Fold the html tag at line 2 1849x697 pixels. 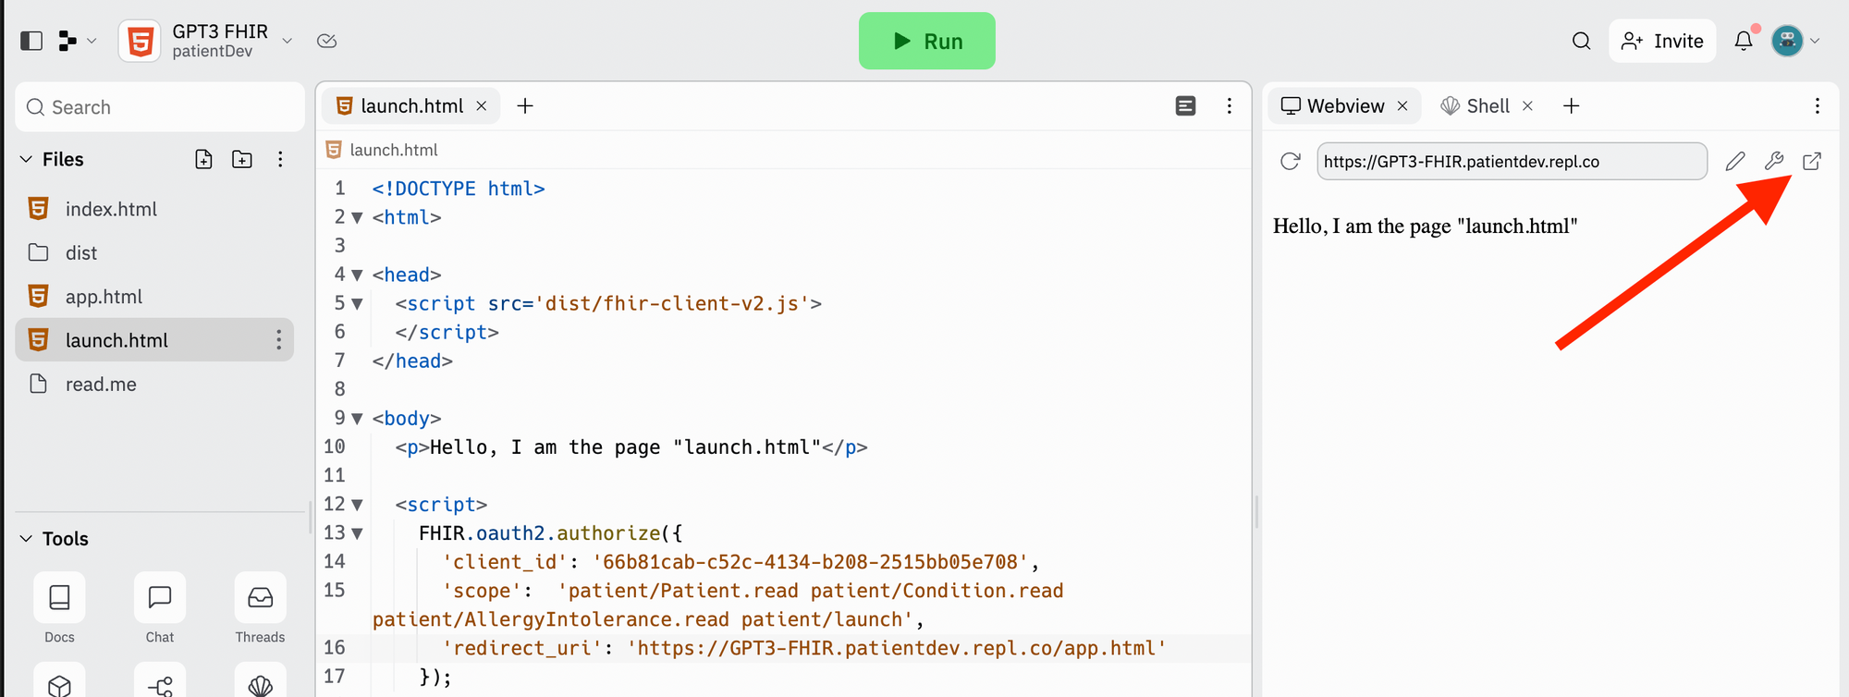click(x=357, y=218)
